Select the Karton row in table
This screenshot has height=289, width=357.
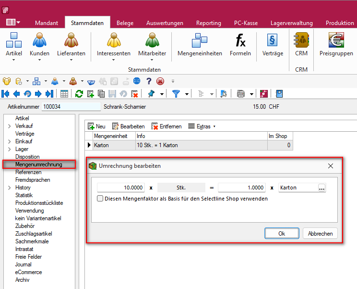(189, 145)
